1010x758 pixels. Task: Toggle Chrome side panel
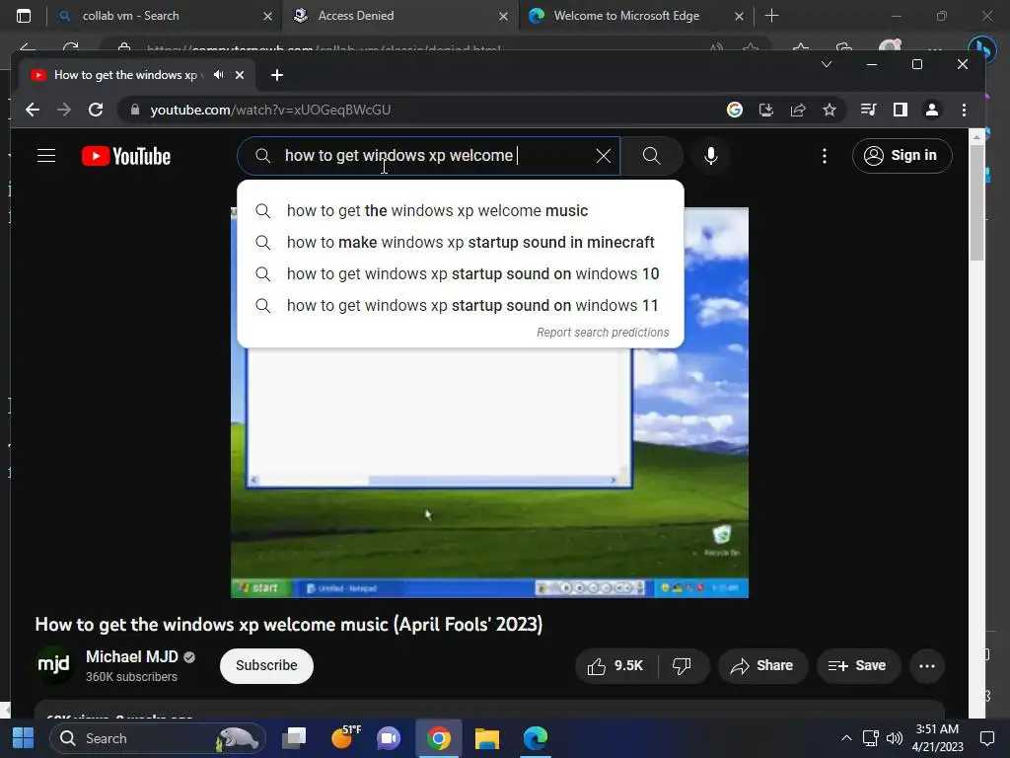pos(900,110)
